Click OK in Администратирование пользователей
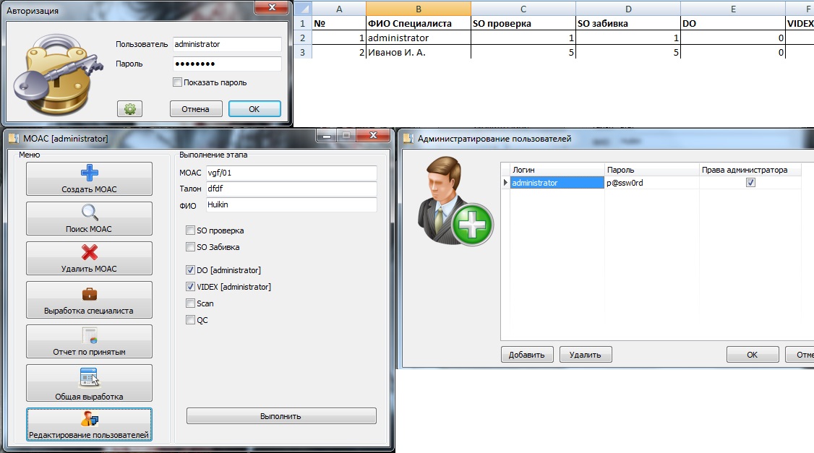Screen dimensions: 814x453 [x=753, y=355]
